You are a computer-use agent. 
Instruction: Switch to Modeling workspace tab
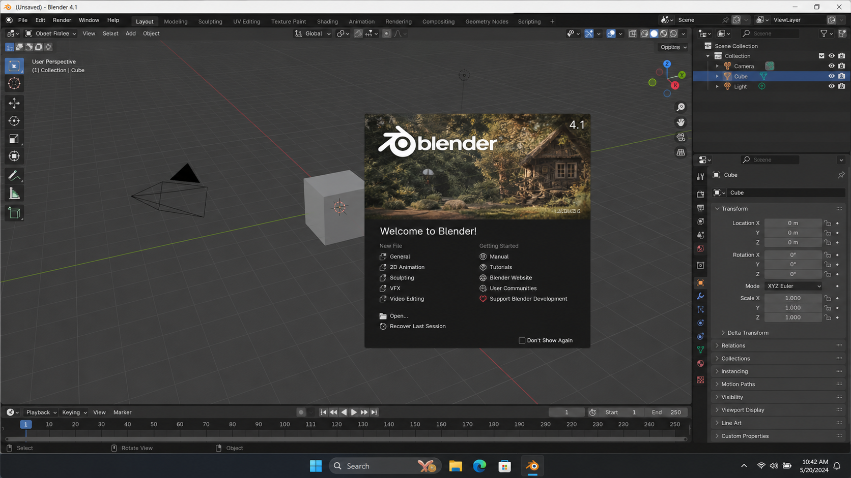[x=176, y=21]
